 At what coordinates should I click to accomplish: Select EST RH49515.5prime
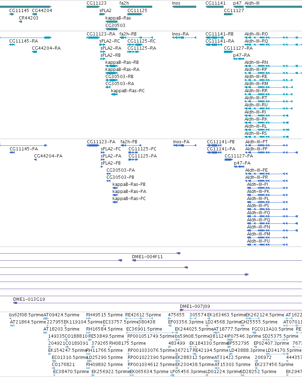click(104, 315)
